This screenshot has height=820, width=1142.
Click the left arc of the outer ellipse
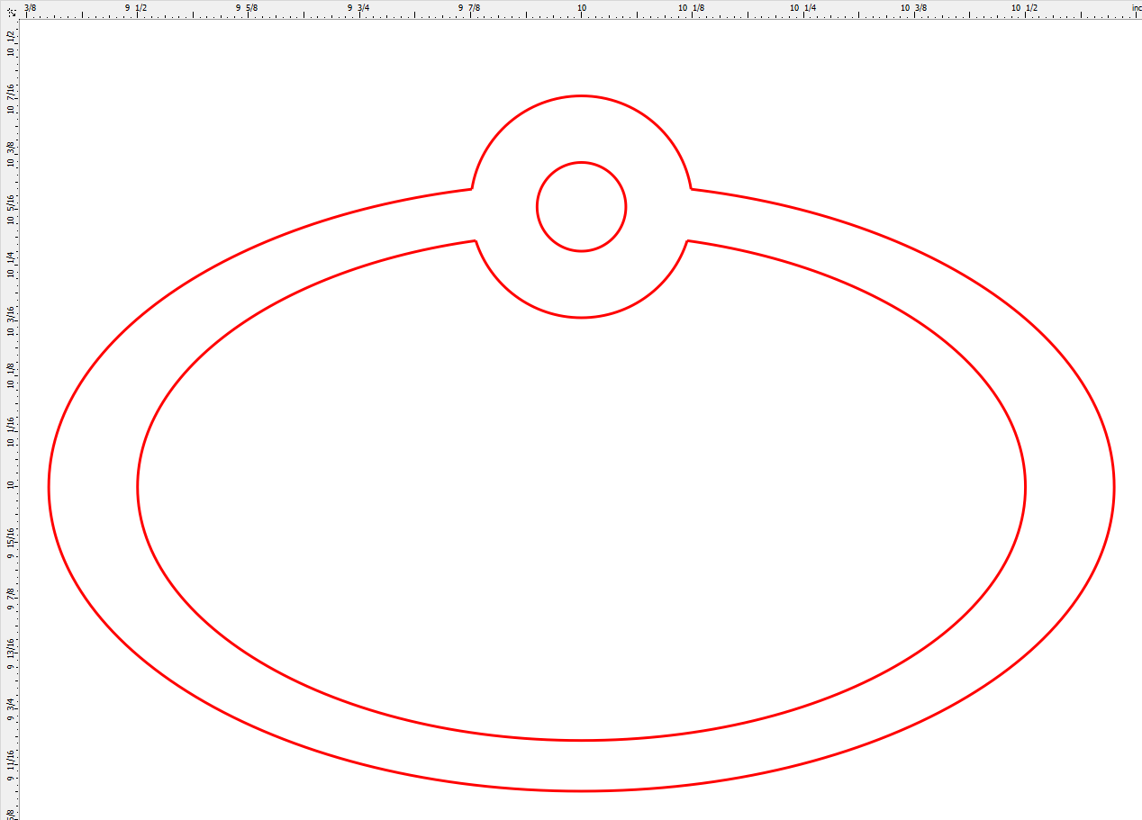click(50, 486)
